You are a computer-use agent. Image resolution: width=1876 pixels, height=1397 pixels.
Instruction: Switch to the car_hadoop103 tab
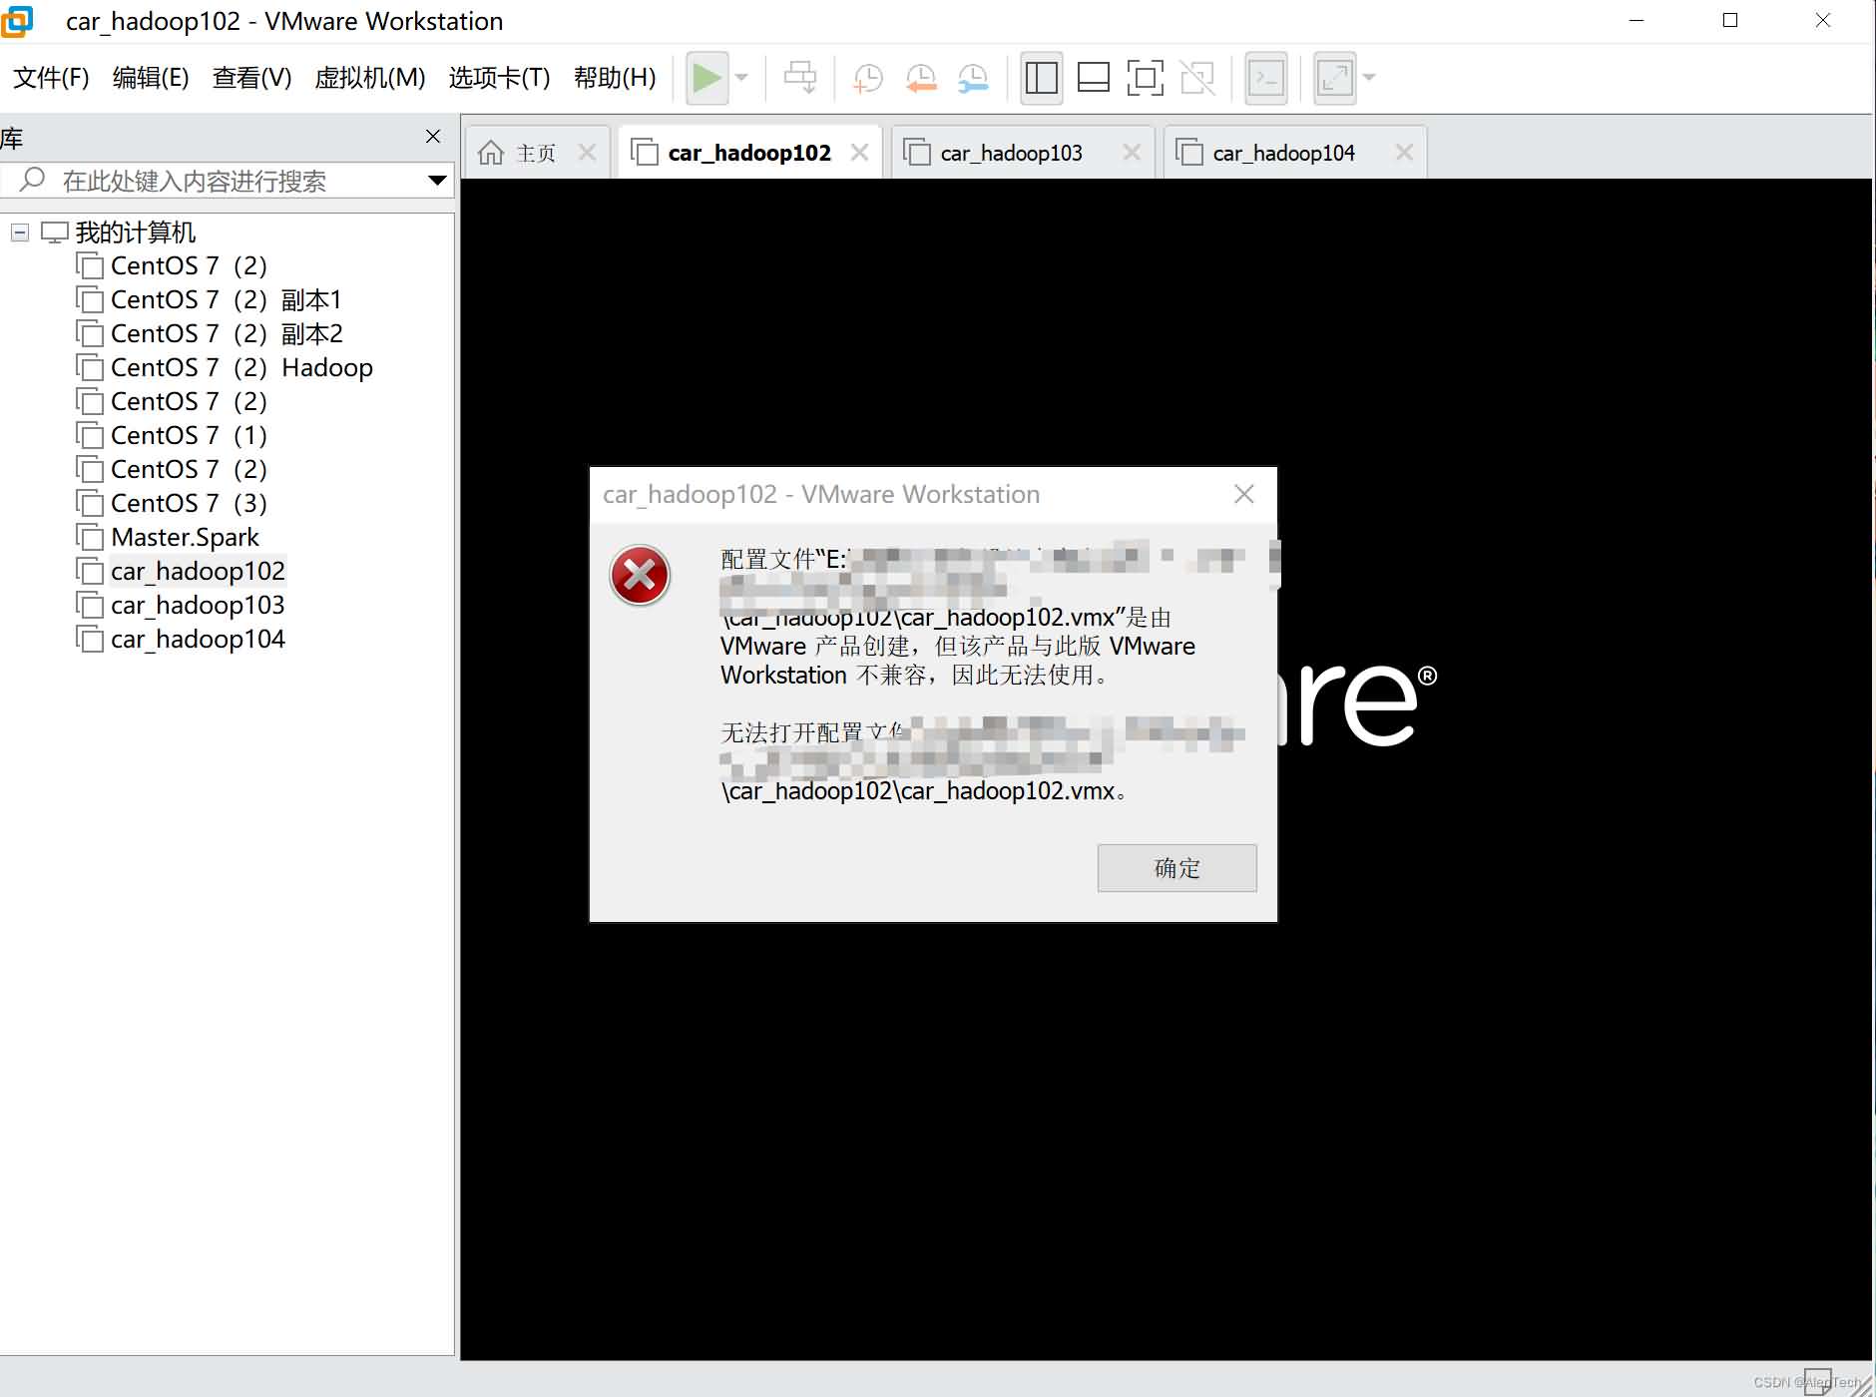point(1011,152)
